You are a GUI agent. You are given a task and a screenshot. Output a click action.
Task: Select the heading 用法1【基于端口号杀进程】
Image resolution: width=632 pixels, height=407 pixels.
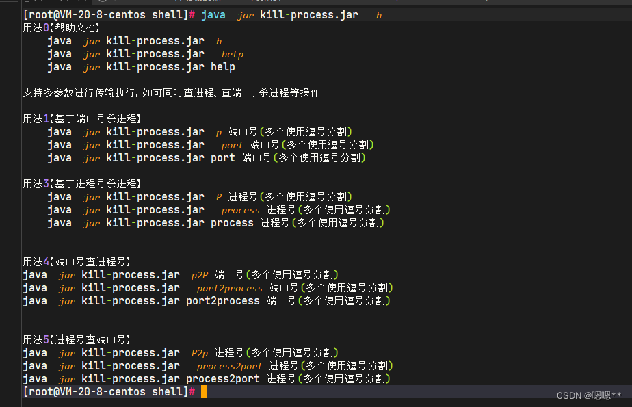82,119
